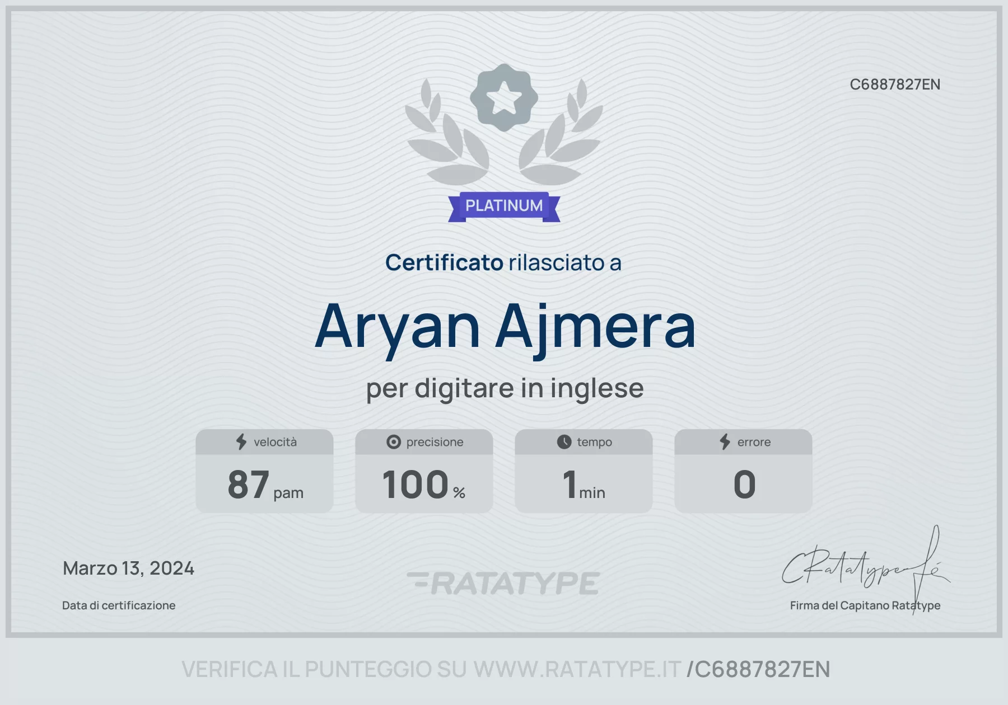Select the speed value "87"

coord(249,485)
